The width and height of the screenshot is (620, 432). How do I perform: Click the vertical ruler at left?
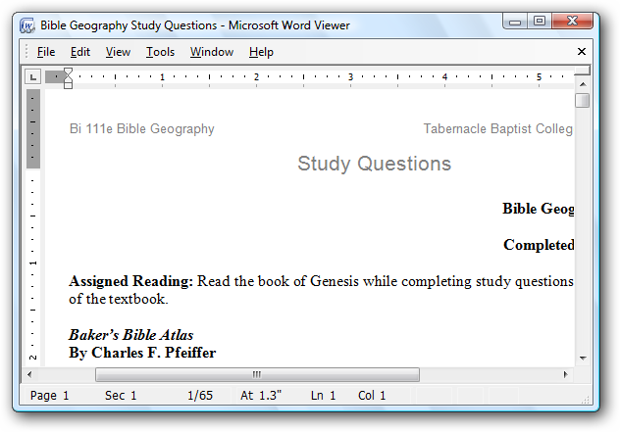[x=32, y=227]
